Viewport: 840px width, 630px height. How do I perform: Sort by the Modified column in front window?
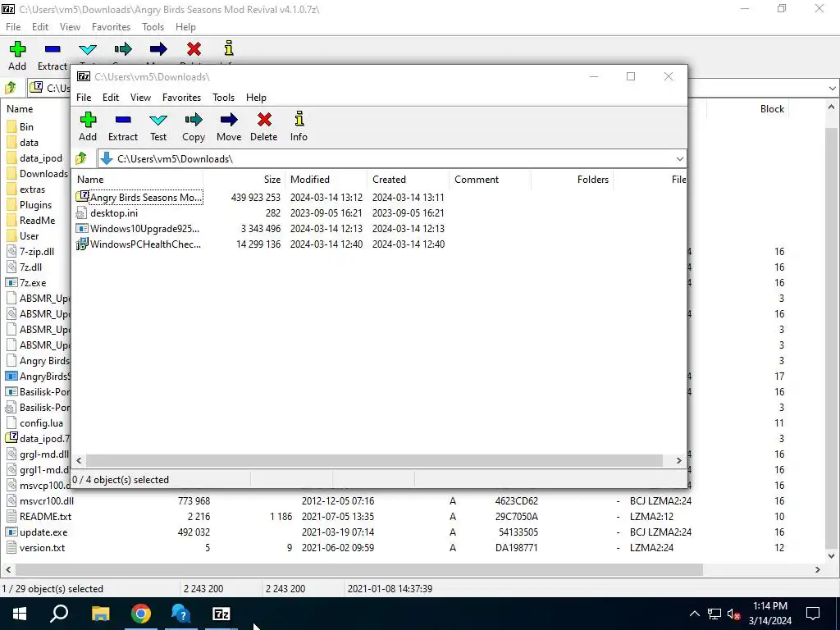(x=326, y=180)
